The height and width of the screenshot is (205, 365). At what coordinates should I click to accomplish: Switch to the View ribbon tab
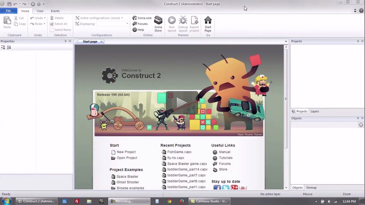pos(40,11)
